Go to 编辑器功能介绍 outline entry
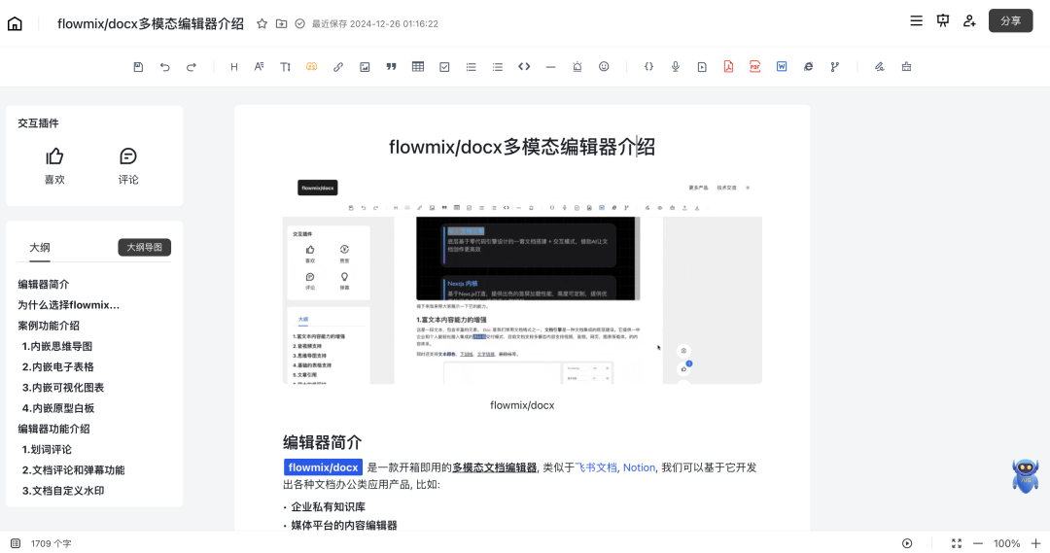The height and width of the screenshot is (553, 1050). click(x=53, y=430)
